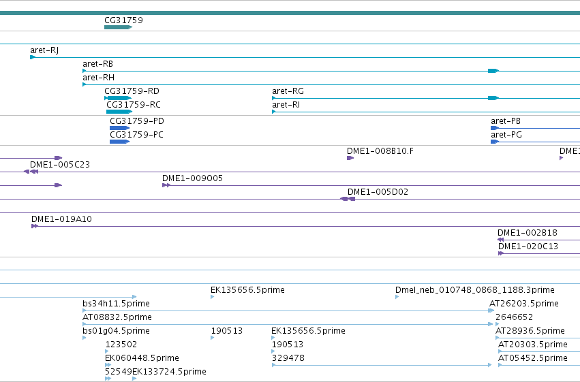Click the CG31759-RD transcript bar glyph

tap(118, 98)
